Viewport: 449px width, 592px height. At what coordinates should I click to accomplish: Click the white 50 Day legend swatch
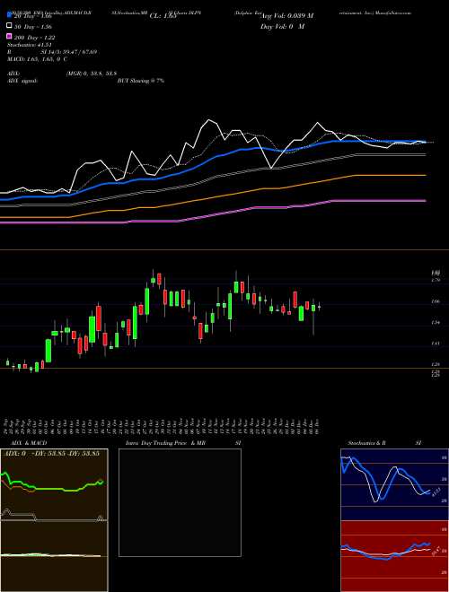pyautogui.click(x=10, y=26)
